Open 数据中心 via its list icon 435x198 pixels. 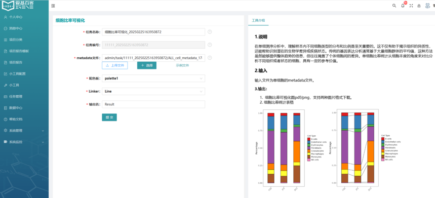point(6,108)
